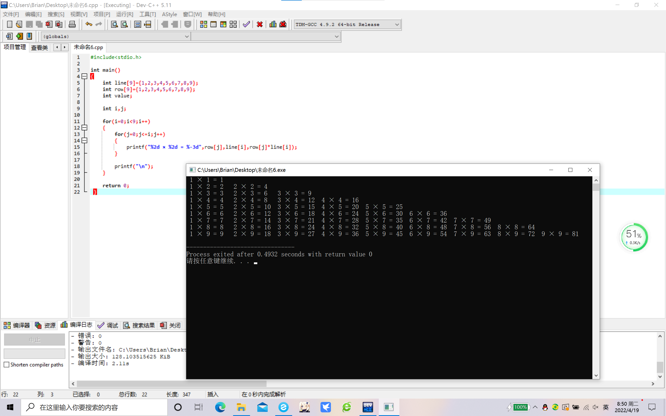The width and height of the screenshot is (666, 416).
Task: Collapse the inner for-loop fold at line 14
Action: pyautogui.click(x=85, y=141)
